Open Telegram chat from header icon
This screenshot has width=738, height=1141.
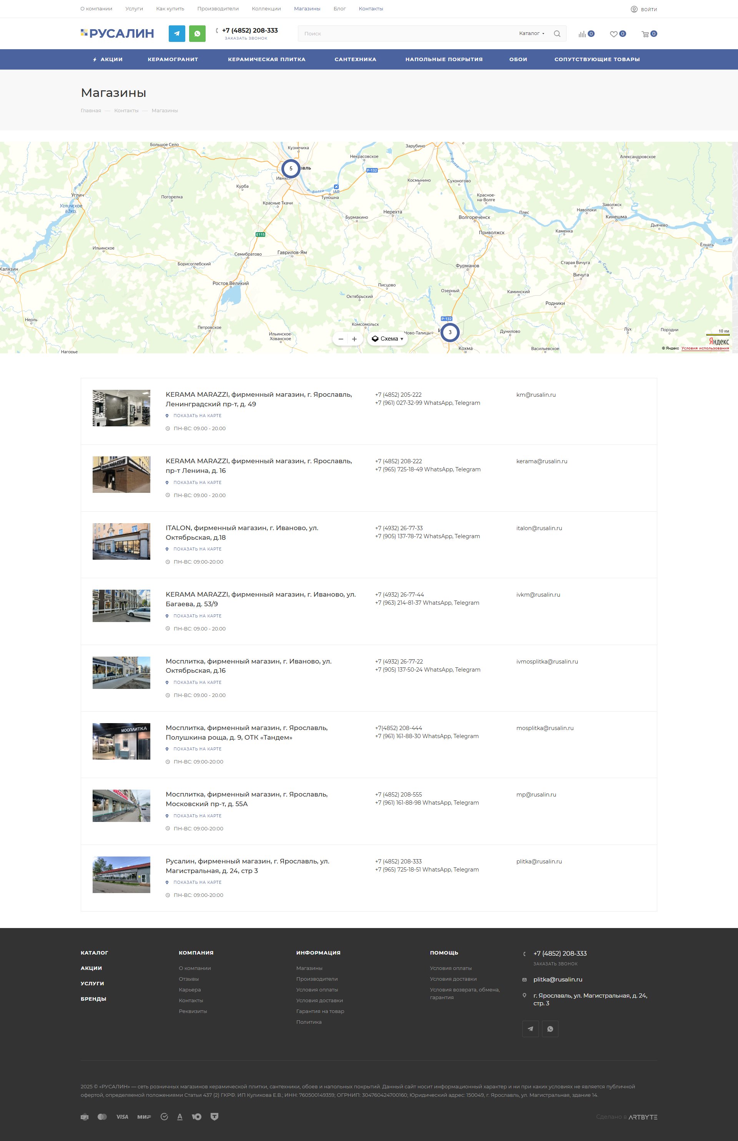(177, 33)
